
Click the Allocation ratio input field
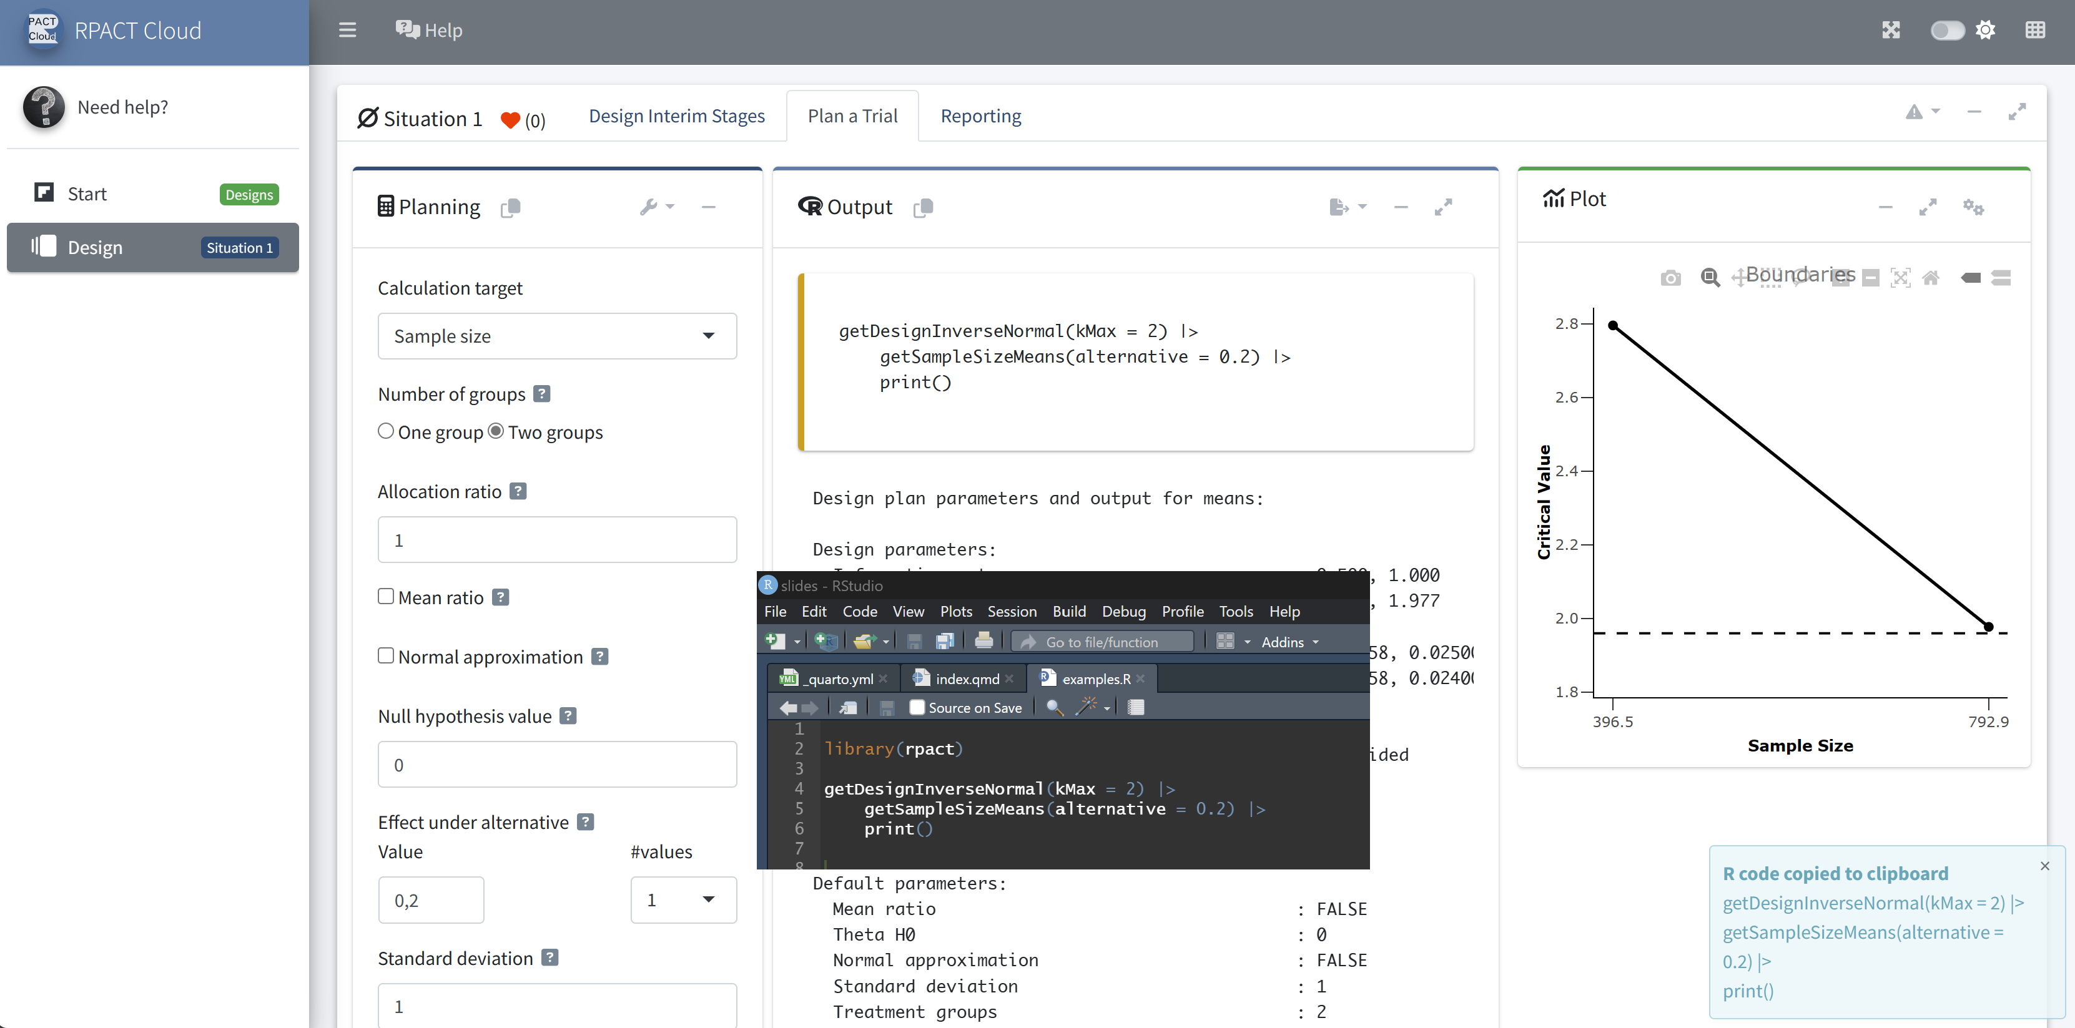tap(556, 540)
